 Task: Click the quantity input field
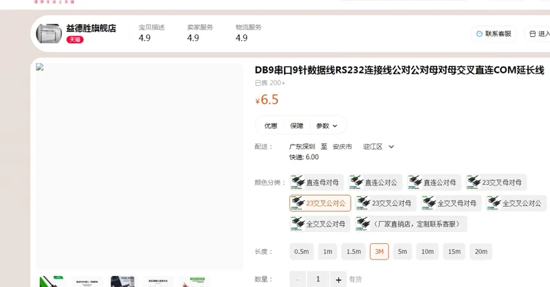[x=318, y=279]
